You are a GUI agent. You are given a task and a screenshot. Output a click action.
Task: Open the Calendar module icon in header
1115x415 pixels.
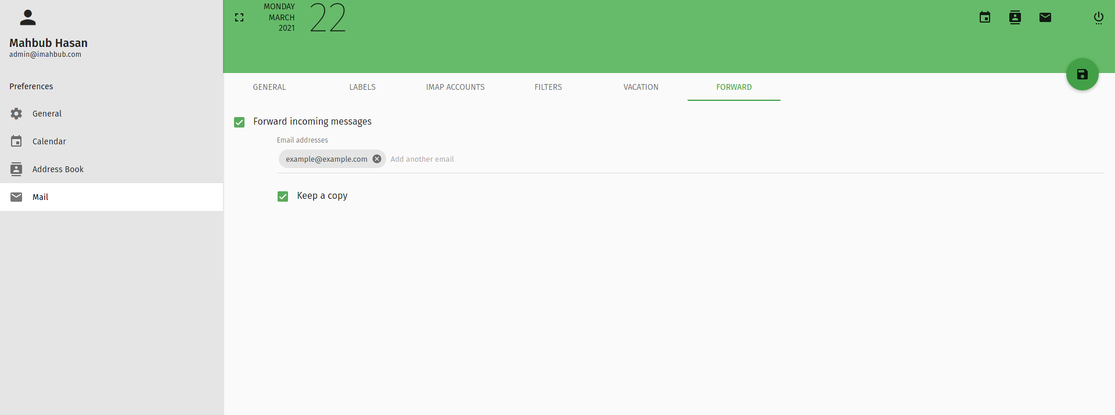pyautogui.click(x=985, y=17)
